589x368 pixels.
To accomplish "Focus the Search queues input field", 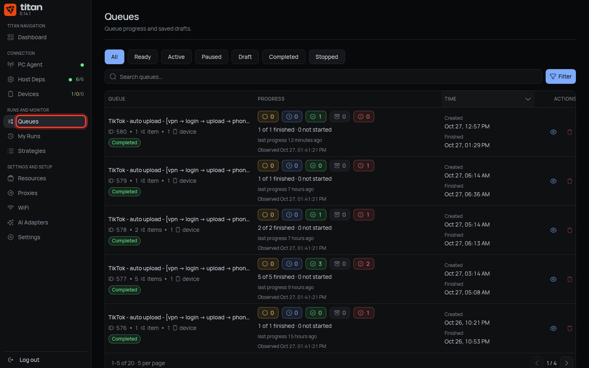I will (324, 76).
